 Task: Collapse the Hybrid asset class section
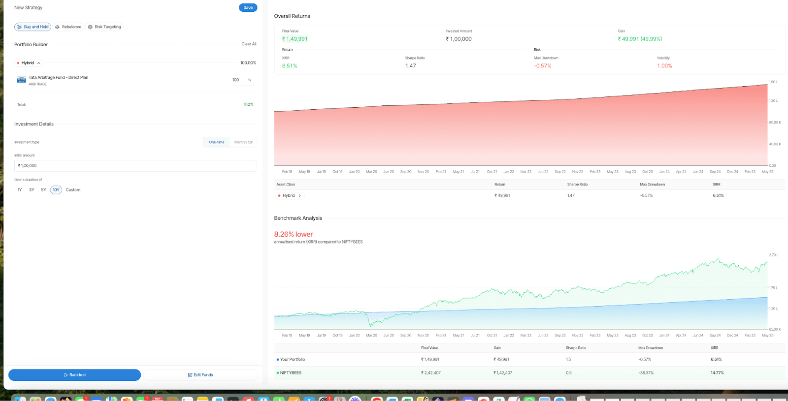(x=39, y=63)
